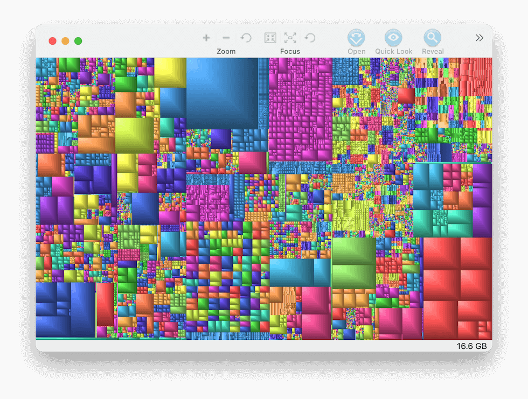The height and width of the screenshot is (399, 528).
Task: Click the wide cyan block left of the green blocks
Action: tap(291, 272)
